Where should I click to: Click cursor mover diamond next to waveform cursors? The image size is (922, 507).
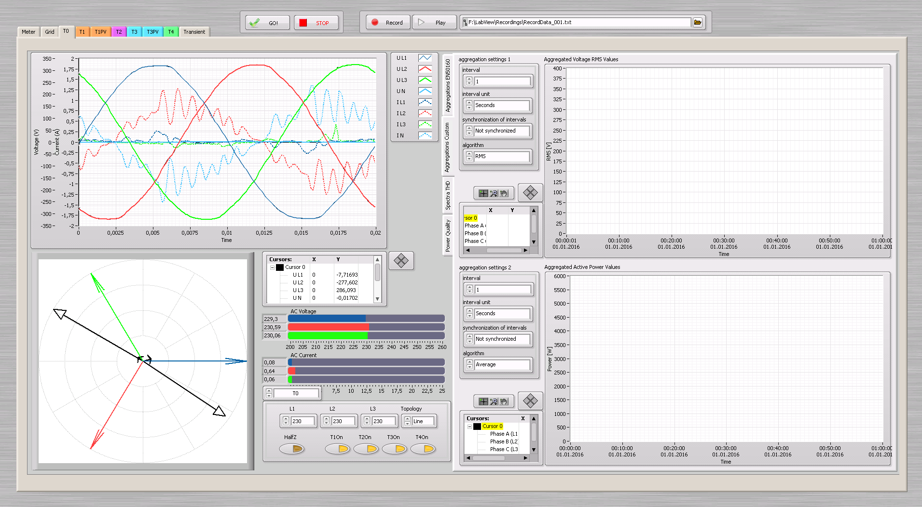click(401, 261)
